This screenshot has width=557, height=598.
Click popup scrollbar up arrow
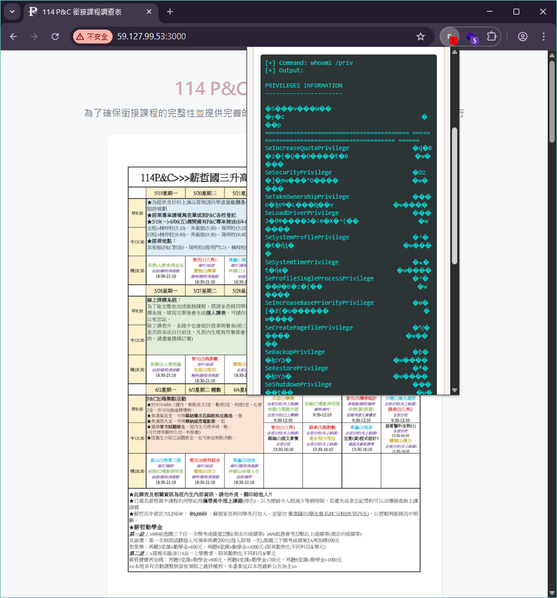(454, 52)
